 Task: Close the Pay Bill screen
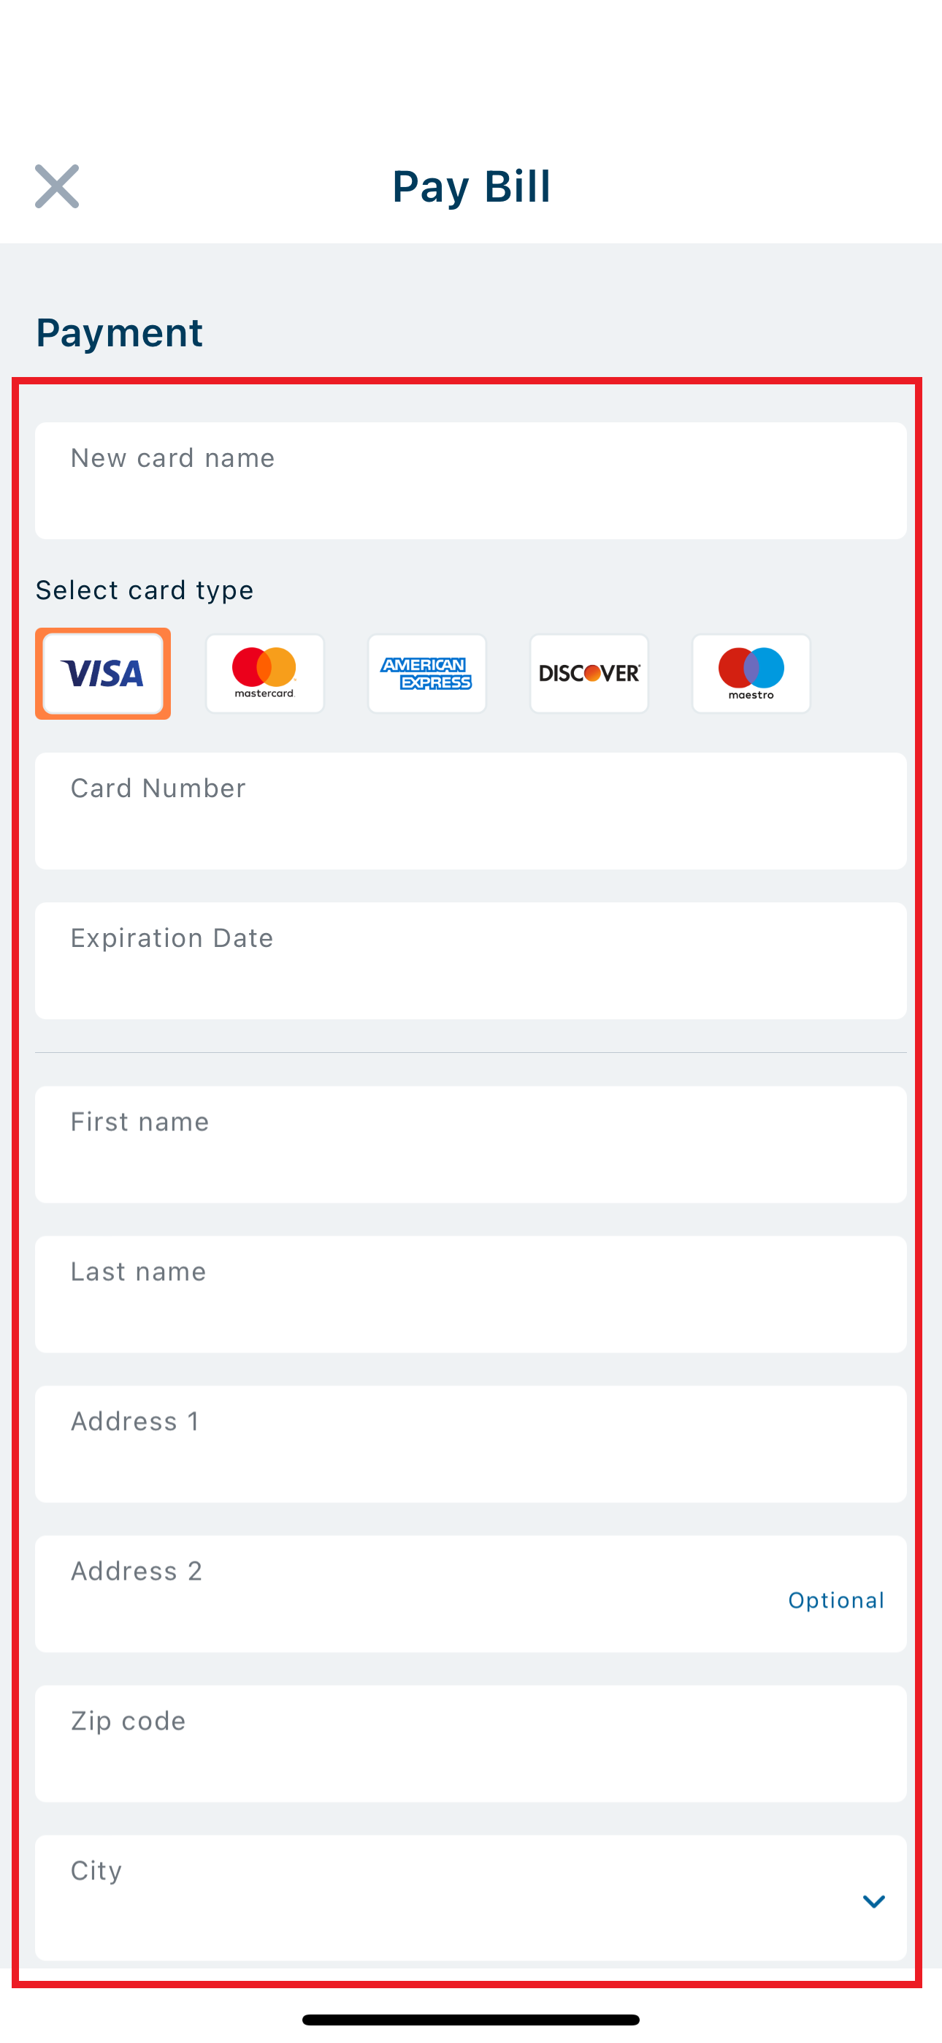(x=57, y=186)
